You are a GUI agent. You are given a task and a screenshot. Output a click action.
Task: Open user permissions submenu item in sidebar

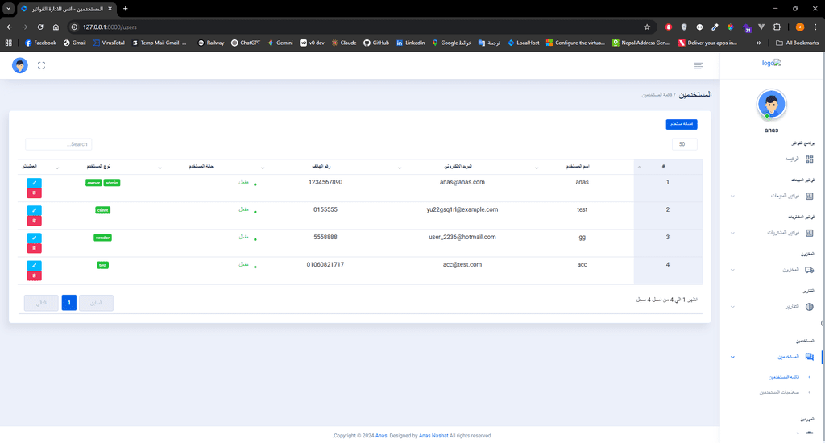778,392
